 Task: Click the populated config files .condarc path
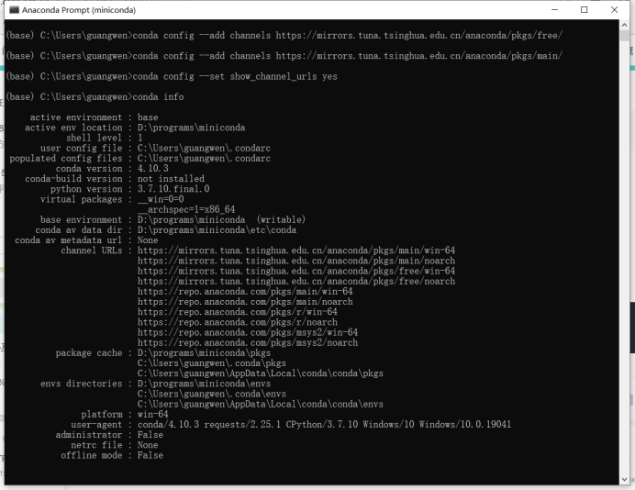(204, 159)
